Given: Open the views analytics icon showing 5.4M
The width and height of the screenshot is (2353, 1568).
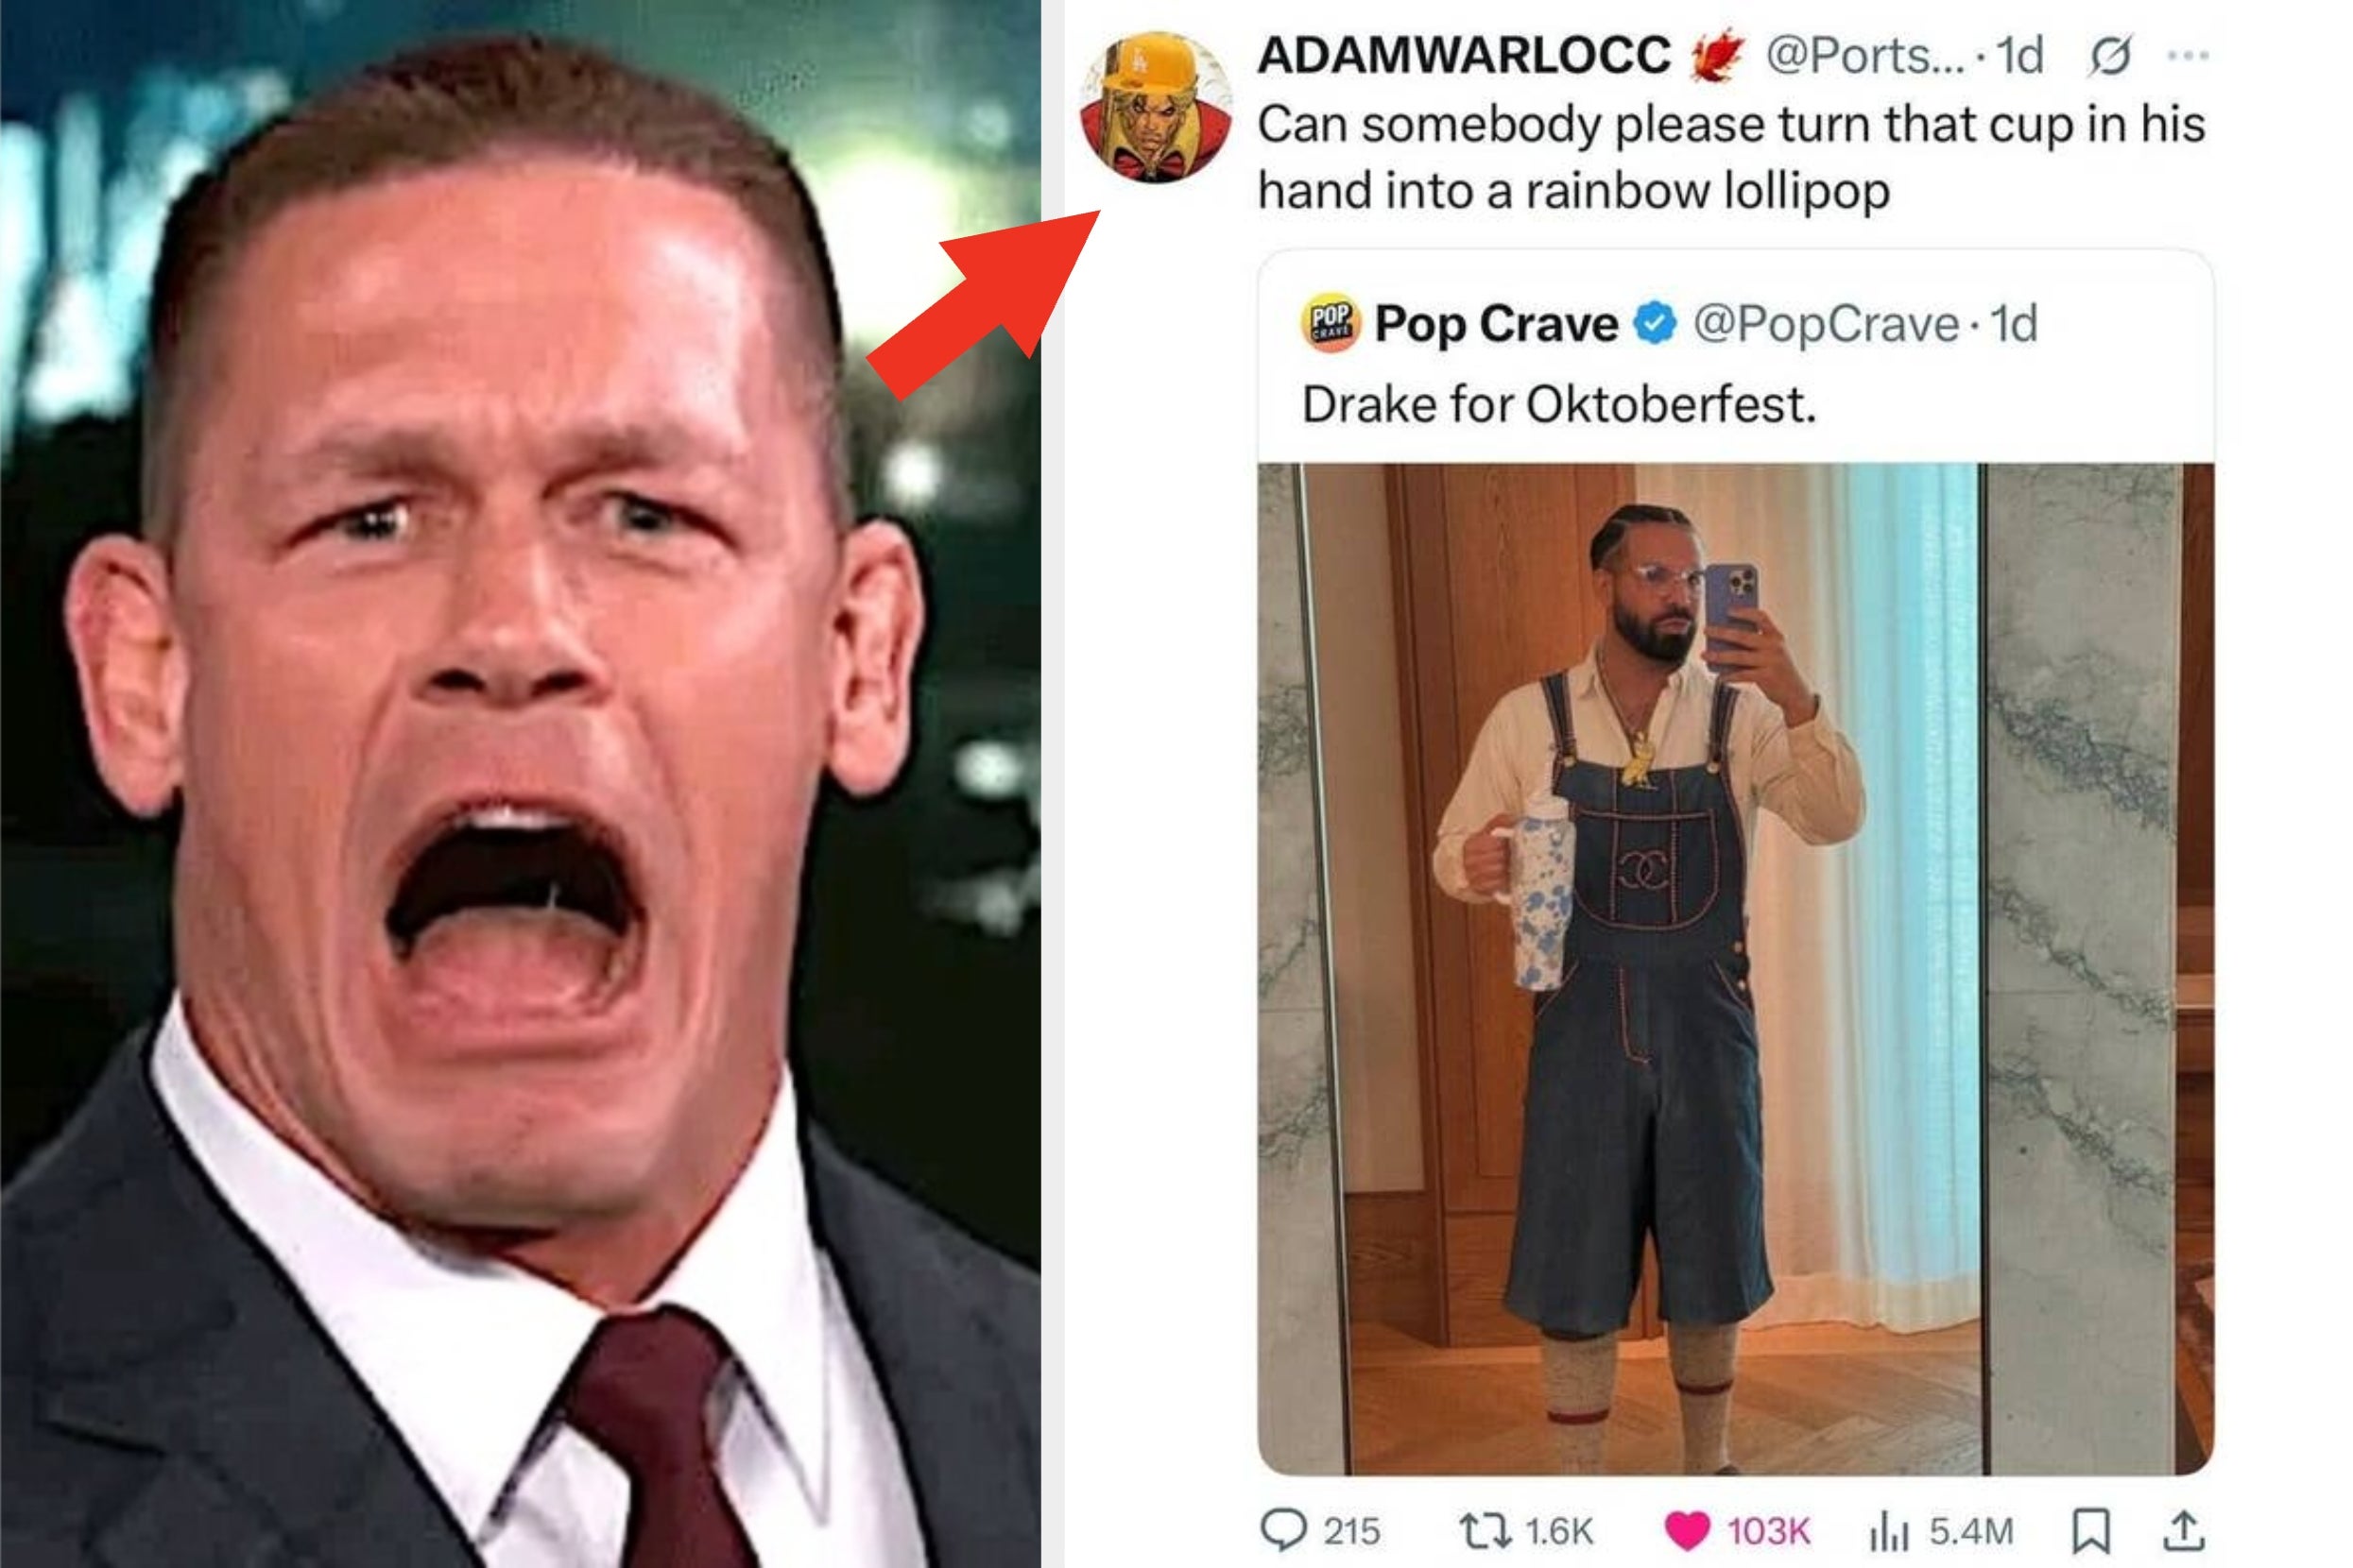Looking at the screenshot, I should [x=1889, y=1530].
